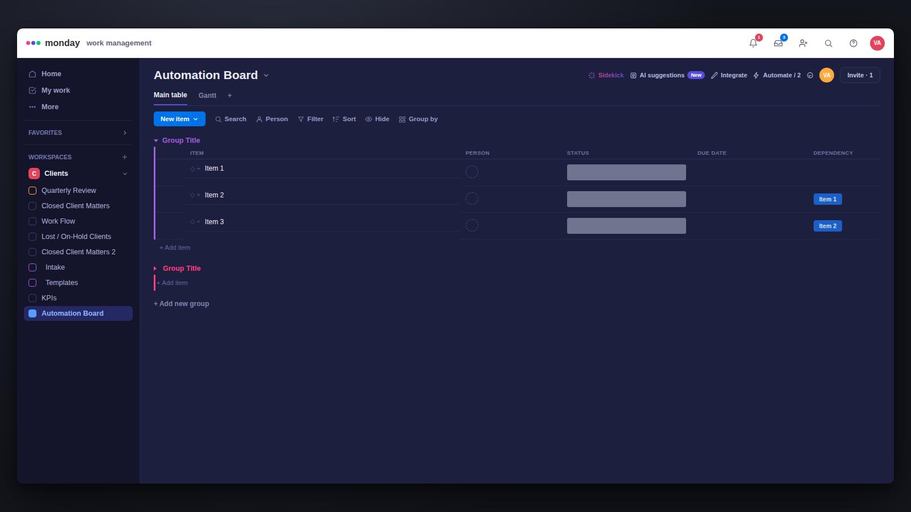Screen dimensions: 911x512
Task: Select the Main table tab
Action: pyautogui.click(x=170, y=95)
